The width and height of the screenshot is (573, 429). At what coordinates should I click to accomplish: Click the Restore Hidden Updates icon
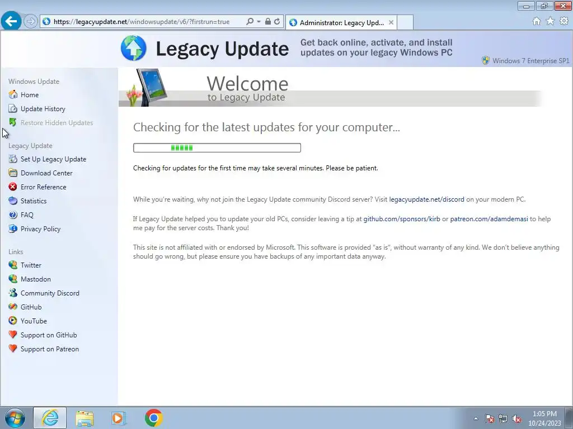point(13,122)
